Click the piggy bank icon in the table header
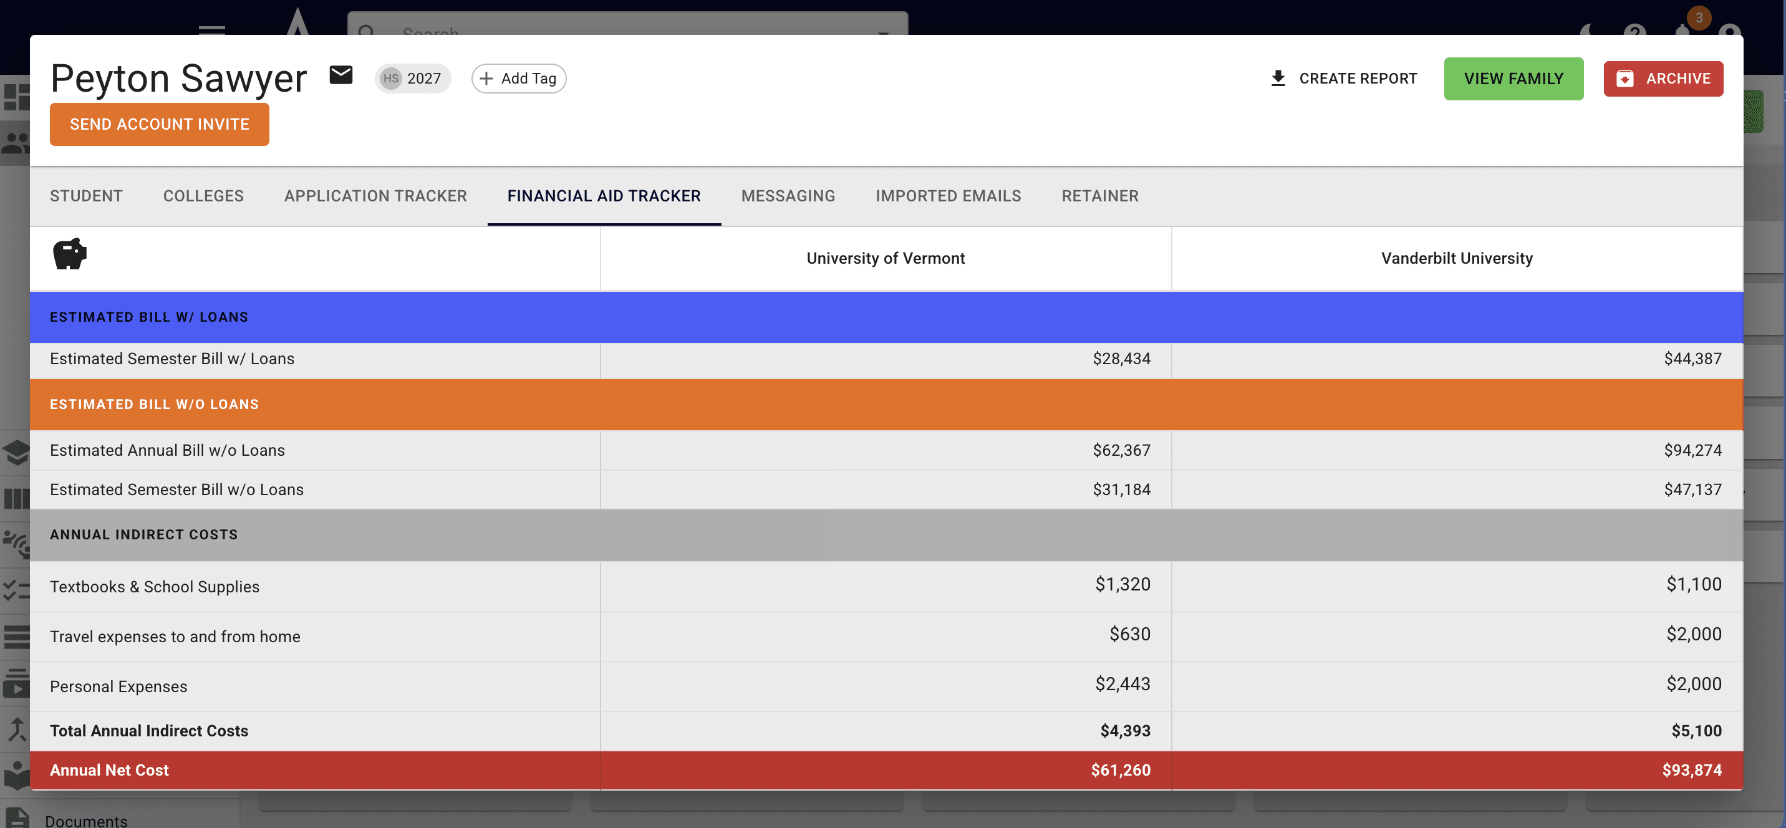This screenshot has height=828, width=1786. point(70,254)
